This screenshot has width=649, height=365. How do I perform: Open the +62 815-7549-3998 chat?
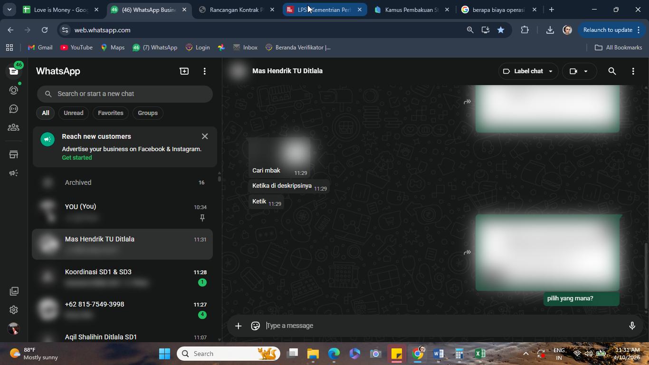point(123,309)
